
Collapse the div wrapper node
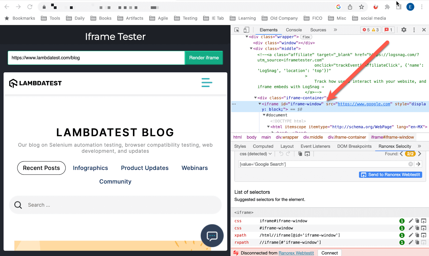click(247, 37)
